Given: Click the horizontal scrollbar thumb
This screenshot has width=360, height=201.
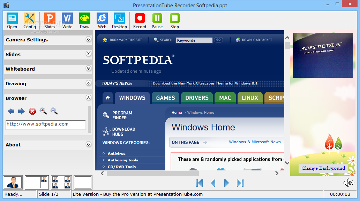Looking at the screenshot, I should point(153,173).
